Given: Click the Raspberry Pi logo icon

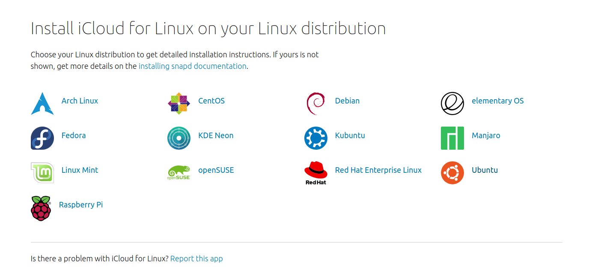Looking at the screenshot, I should tap(41, 208).
